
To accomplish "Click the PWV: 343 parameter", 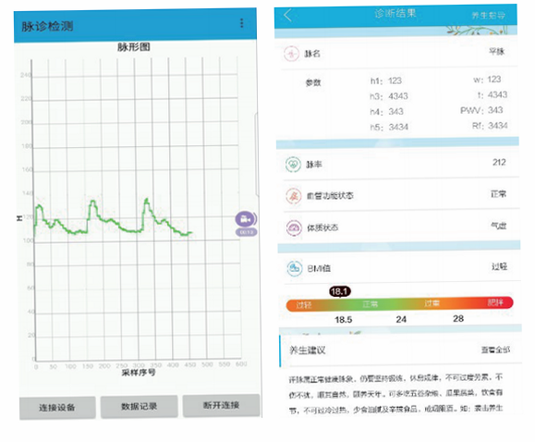I will pyautogui.click(x=481, y=110).
